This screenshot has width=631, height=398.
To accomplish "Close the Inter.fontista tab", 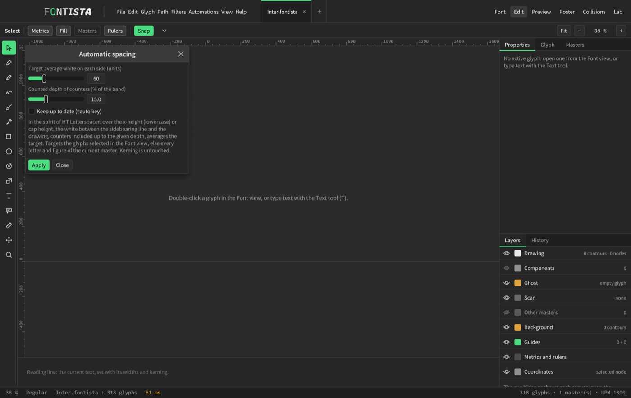I will coord(304,12).
